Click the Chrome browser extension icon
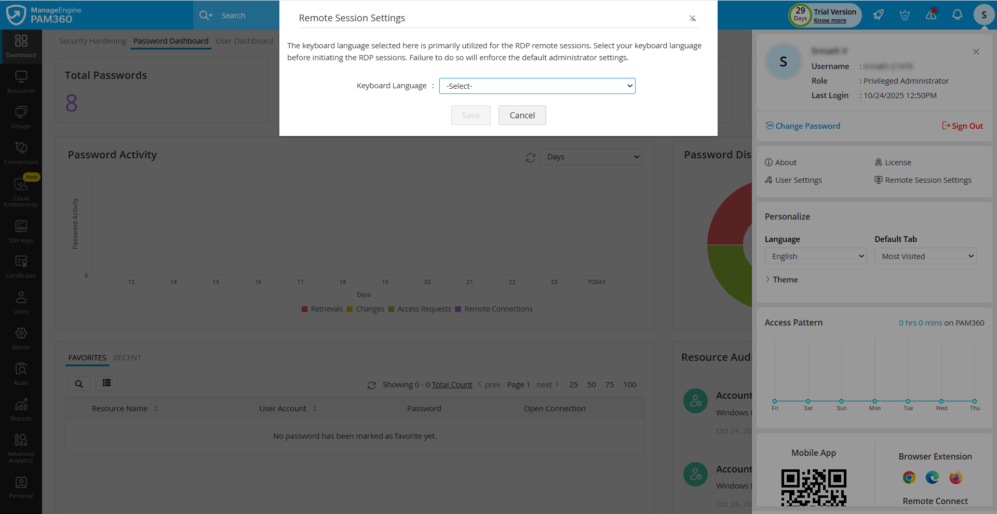The image size is (997, 514). pyautogui.click(x=909, y=477)
